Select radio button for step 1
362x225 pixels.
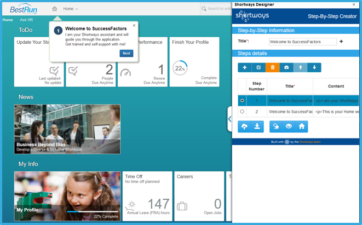(242, 101)
